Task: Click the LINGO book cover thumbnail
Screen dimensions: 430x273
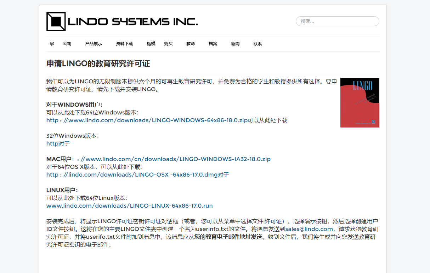Action: point(360,102)
